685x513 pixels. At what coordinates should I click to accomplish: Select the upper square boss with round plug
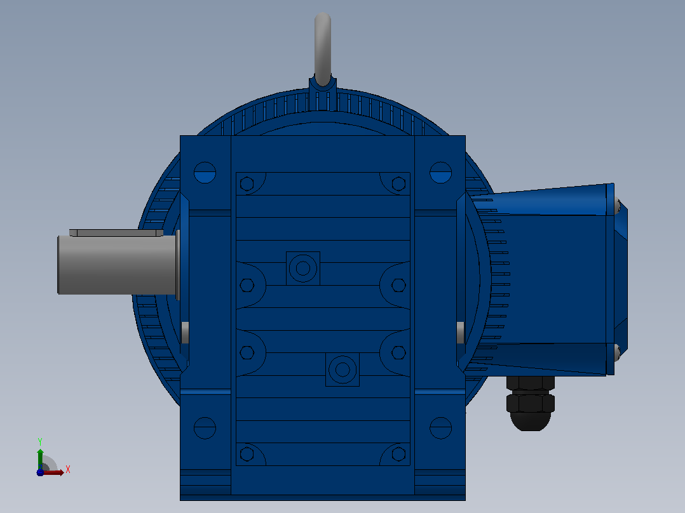point(303,269)
